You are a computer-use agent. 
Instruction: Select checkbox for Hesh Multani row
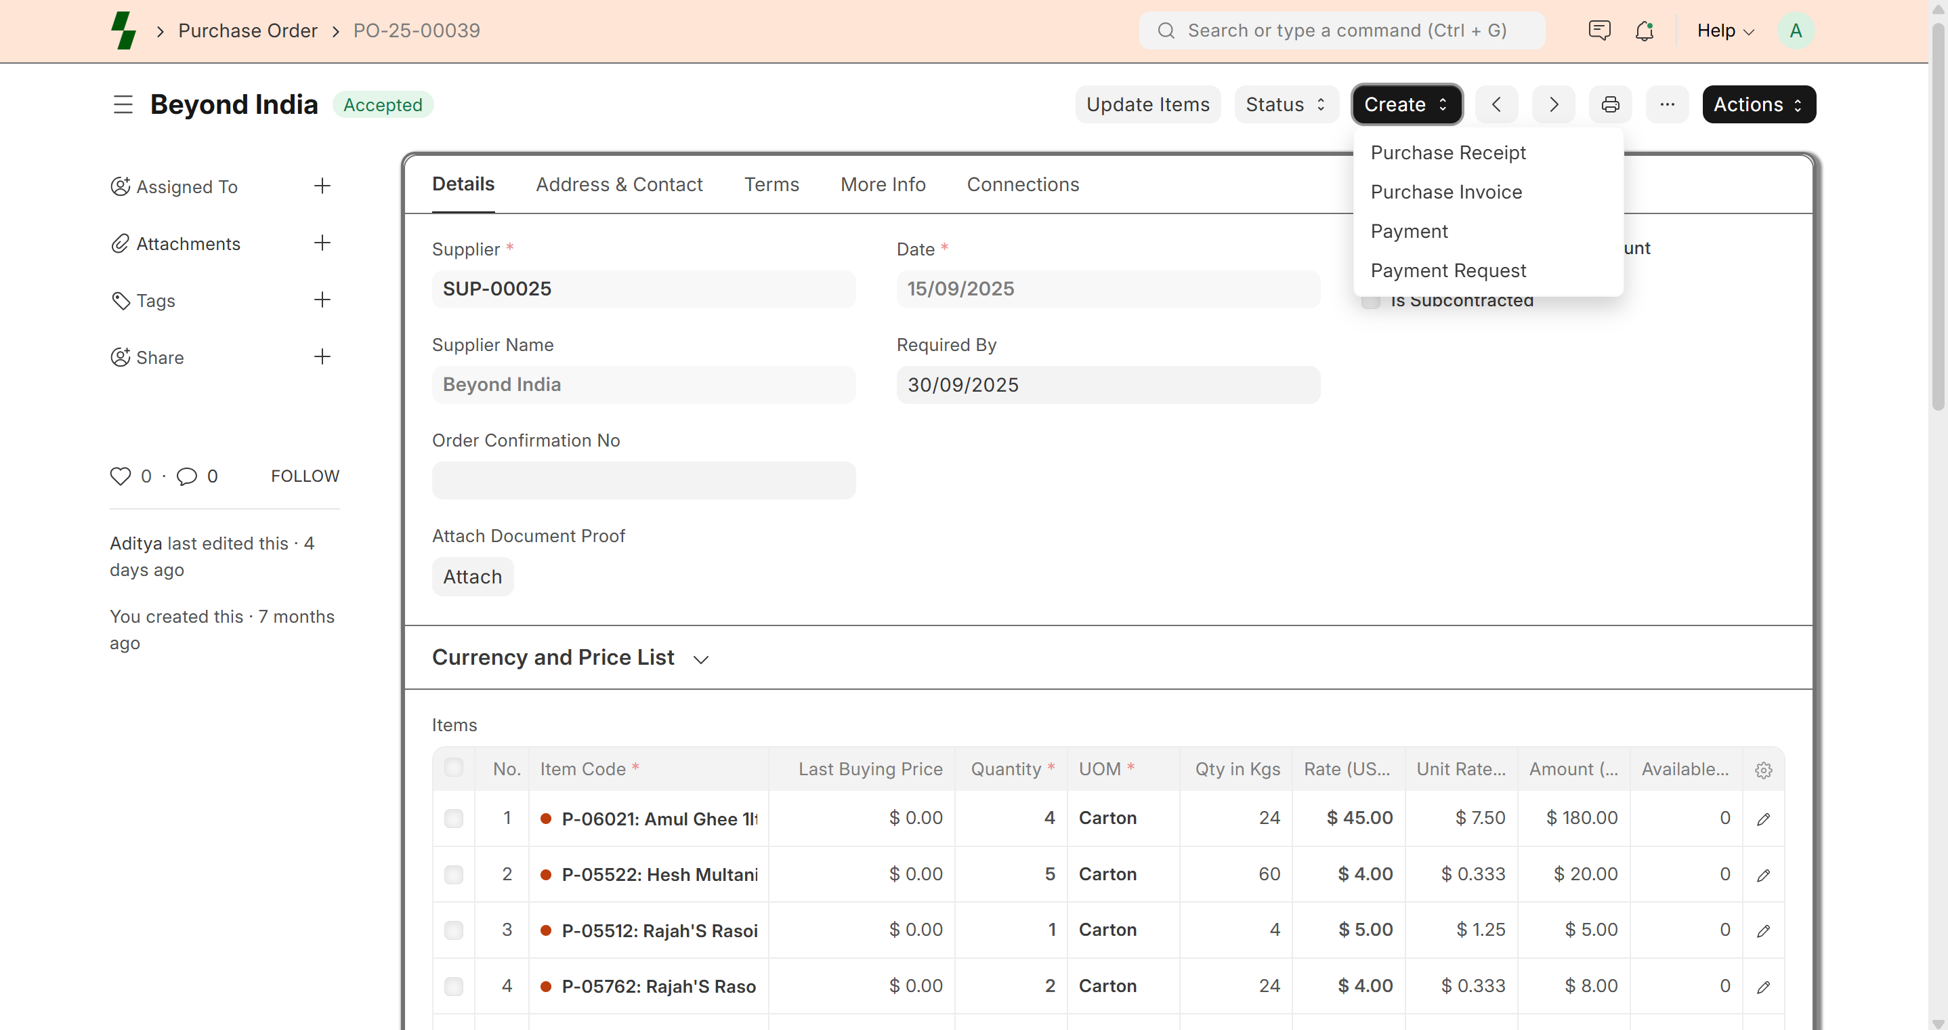point(454,875)
